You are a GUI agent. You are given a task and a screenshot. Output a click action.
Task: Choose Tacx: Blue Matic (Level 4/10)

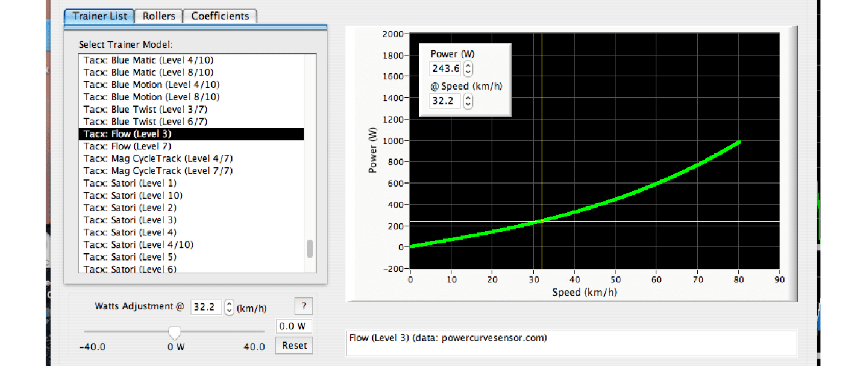coord(148,60)
